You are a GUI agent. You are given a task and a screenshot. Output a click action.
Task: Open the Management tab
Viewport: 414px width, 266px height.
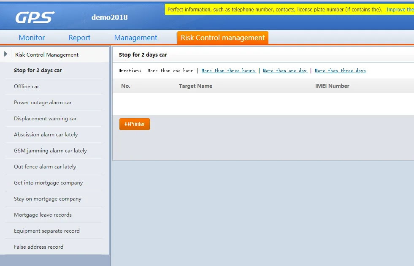pyautogui.click(x=135, y=38)
